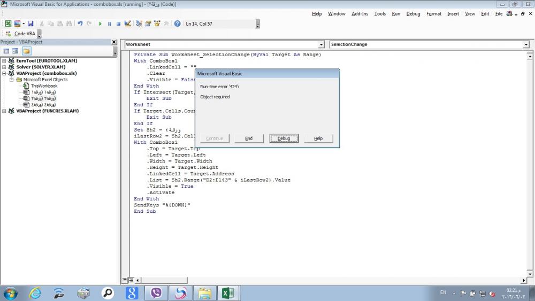The width and height of the screenshot is (535, 301).
Task: Click the Paste toolbar icon
Action: [x=60, y=24]
